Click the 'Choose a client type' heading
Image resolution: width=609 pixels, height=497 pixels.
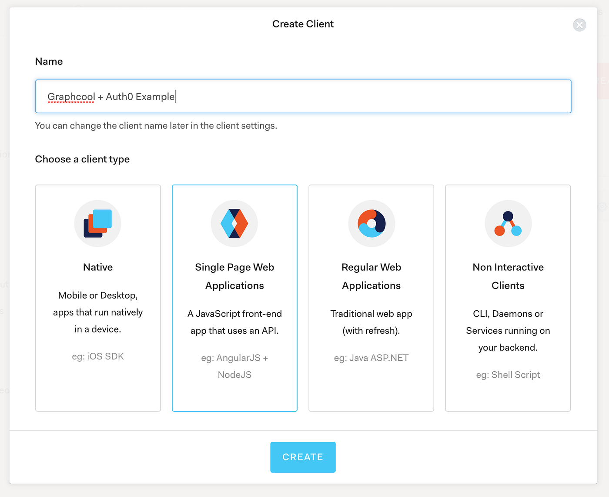click(x=82, y=159)
